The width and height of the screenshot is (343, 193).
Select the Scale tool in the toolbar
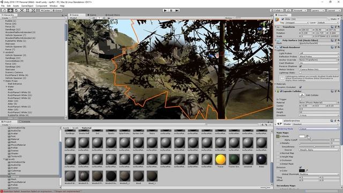[22, 10]
